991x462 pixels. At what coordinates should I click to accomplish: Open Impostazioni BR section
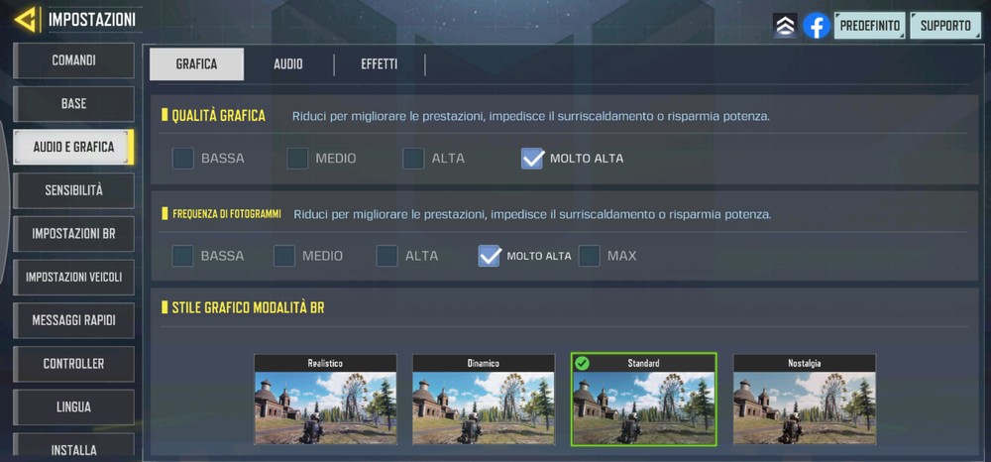pyautogui.click(x=73, y=233)
